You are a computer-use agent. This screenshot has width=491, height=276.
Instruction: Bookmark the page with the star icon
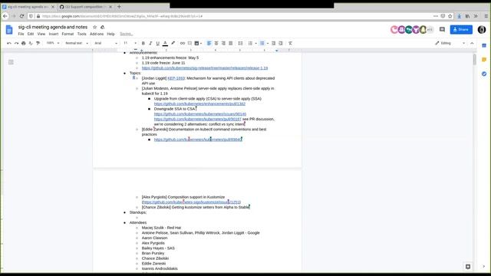pyautogui.click(x=450, y=16)
